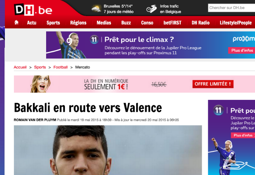Click the traffic info road icon
The height and width of the screenshot is (175, 255).
151,9
